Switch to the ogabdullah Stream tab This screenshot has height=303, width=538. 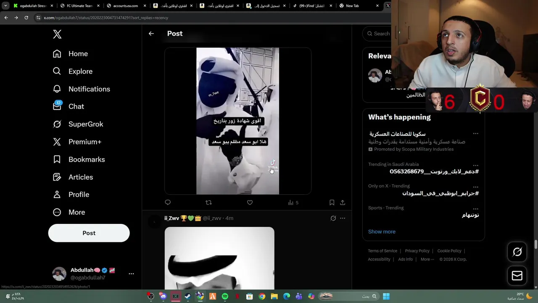click(34, 6)
